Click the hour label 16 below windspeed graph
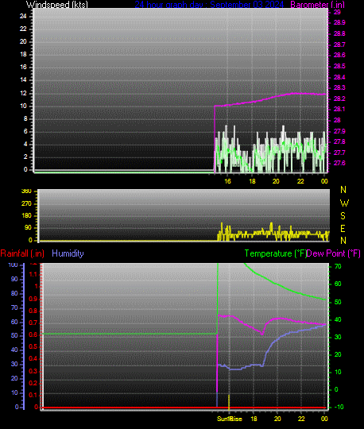The height and width of the screenshot is (429, 364). [228, 181]
